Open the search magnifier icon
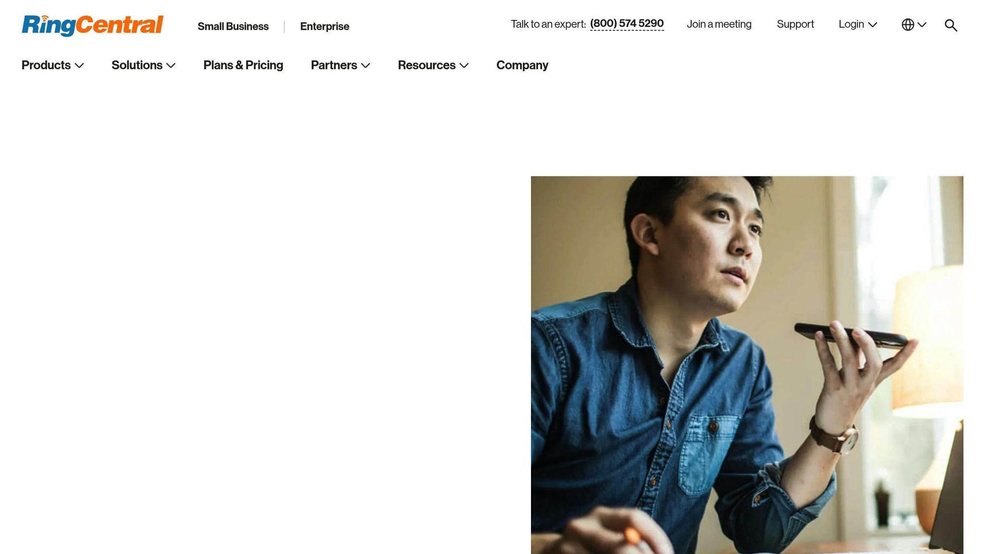Screen dimensions: 985x554 coord(951,25)
